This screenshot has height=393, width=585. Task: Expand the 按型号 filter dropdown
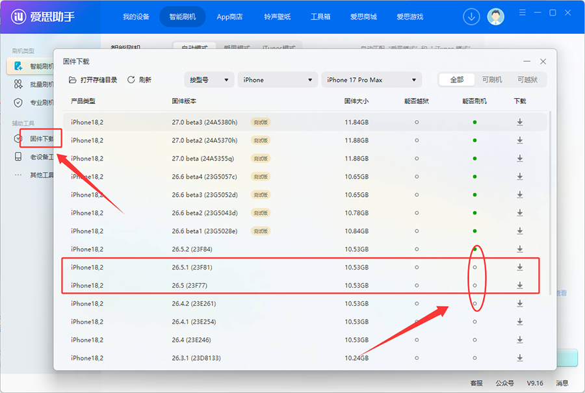coord(209,80)
